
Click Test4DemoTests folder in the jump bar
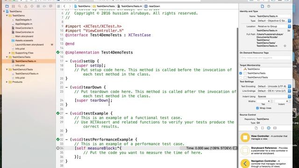(x=104, y=6)
